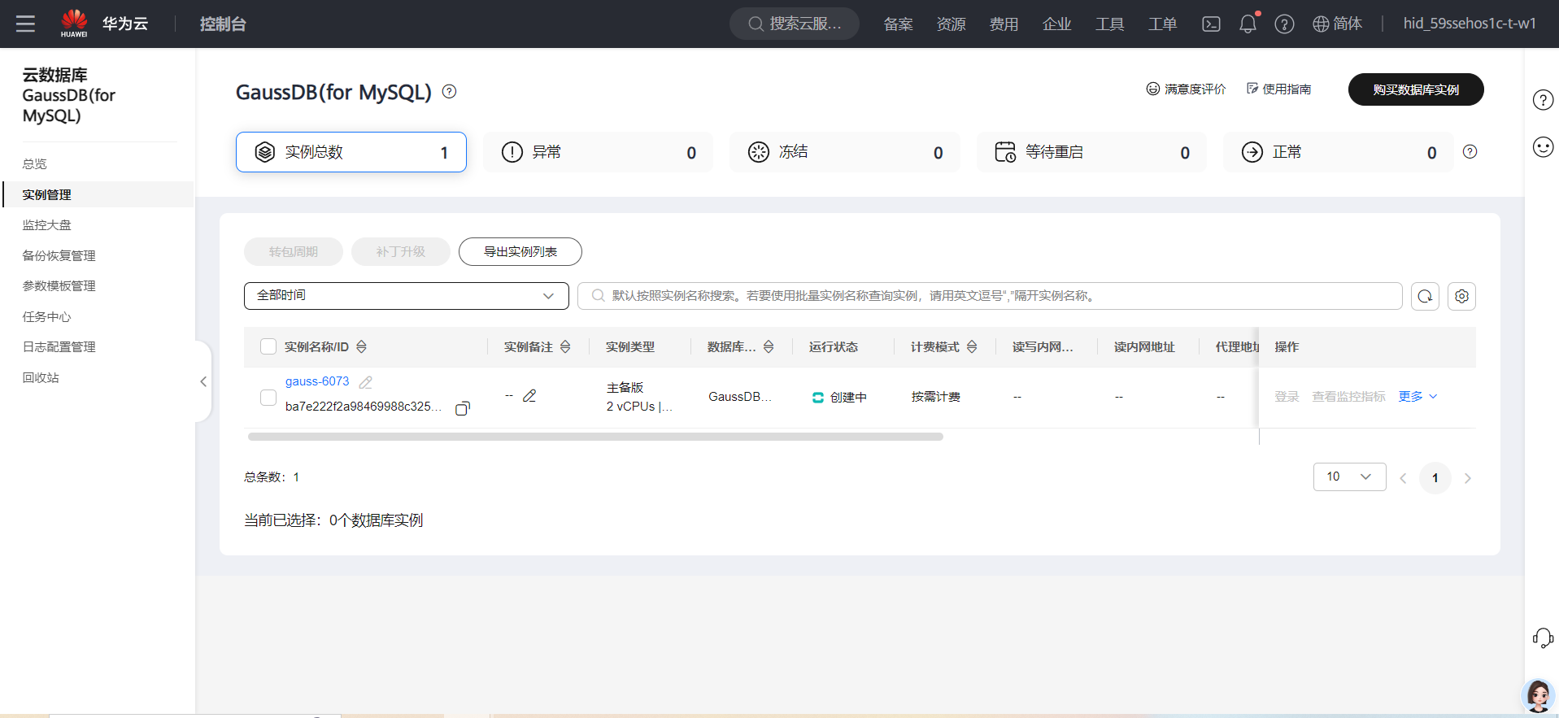Screen dimensions: 1559x718
Task: Open 资源 in top navigation
Action: pos(952,24)
